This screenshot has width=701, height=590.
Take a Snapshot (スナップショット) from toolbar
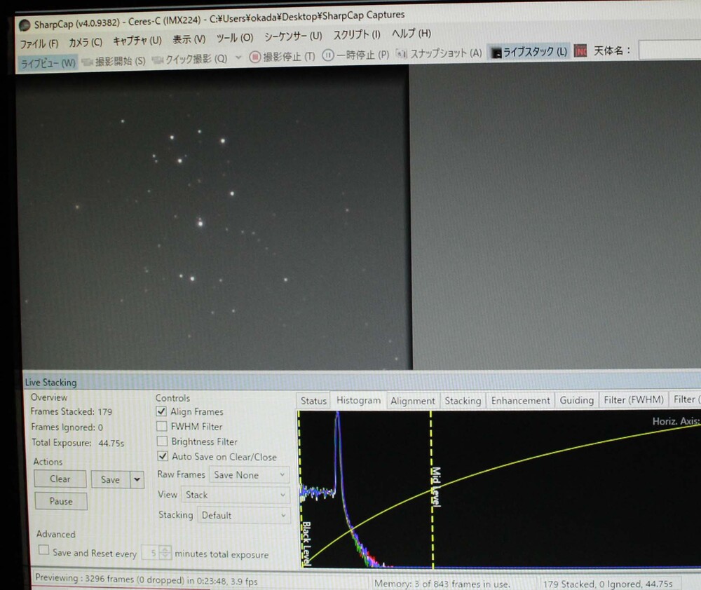(x=402, y=53)
